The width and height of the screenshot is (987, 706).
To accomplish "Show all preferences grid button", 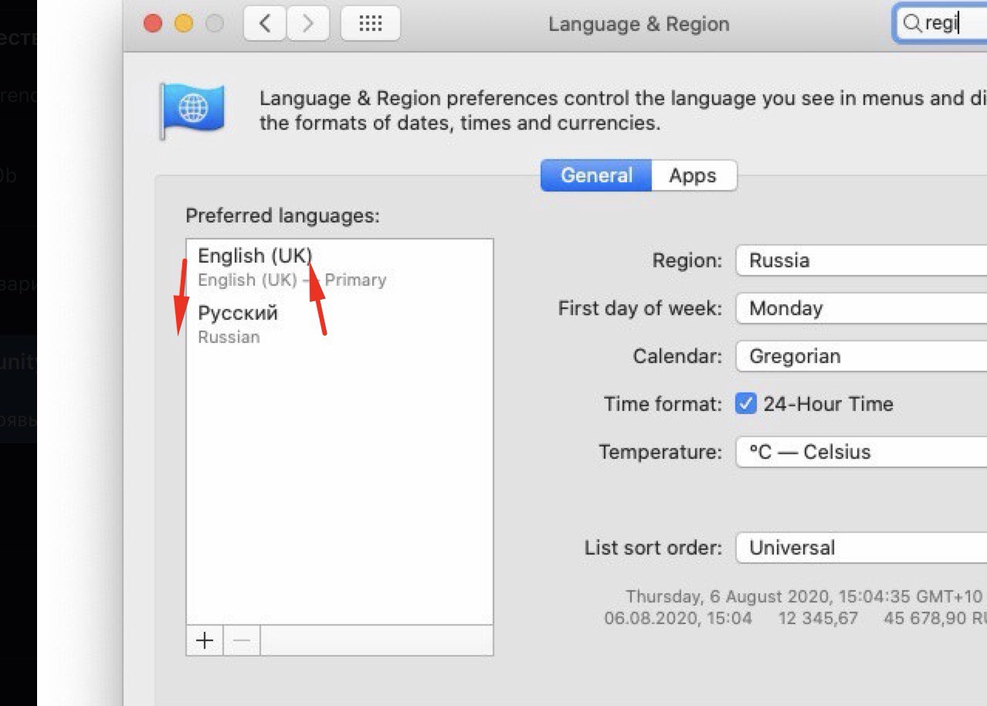I will 371,24.
